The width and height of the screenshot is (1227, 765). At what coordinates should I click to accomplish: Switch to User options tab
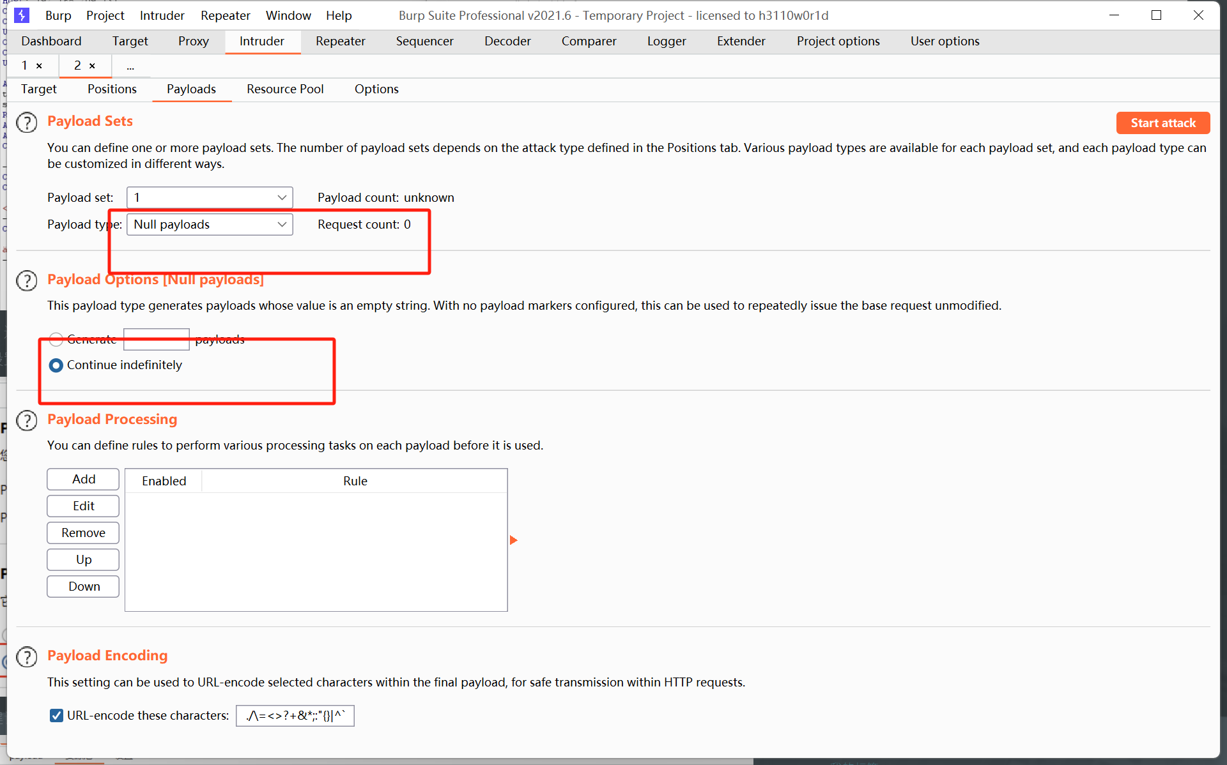[x=945, y=41]
